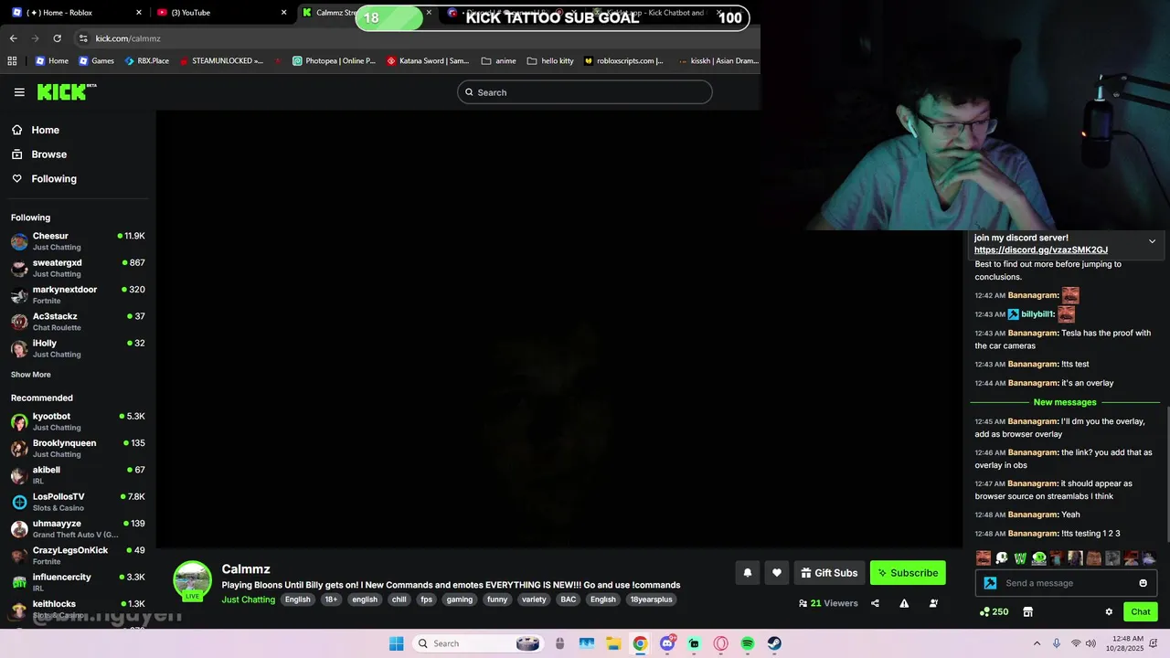Open Steam from the taskbar
Image resolution: width=1170 pixels, height=658 pixels.
coord(774,643)
